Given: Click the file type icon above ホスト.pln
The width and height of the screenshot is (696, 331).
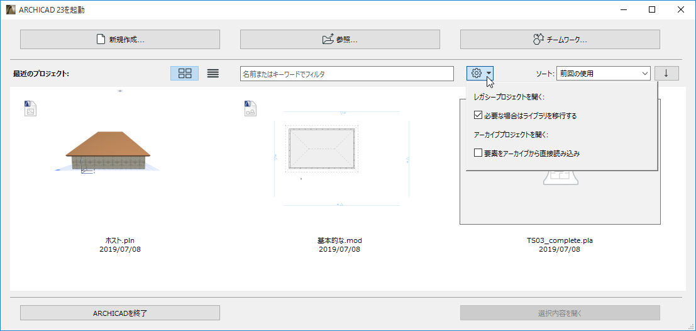Looking at the screenshot, I should (30, 108).
